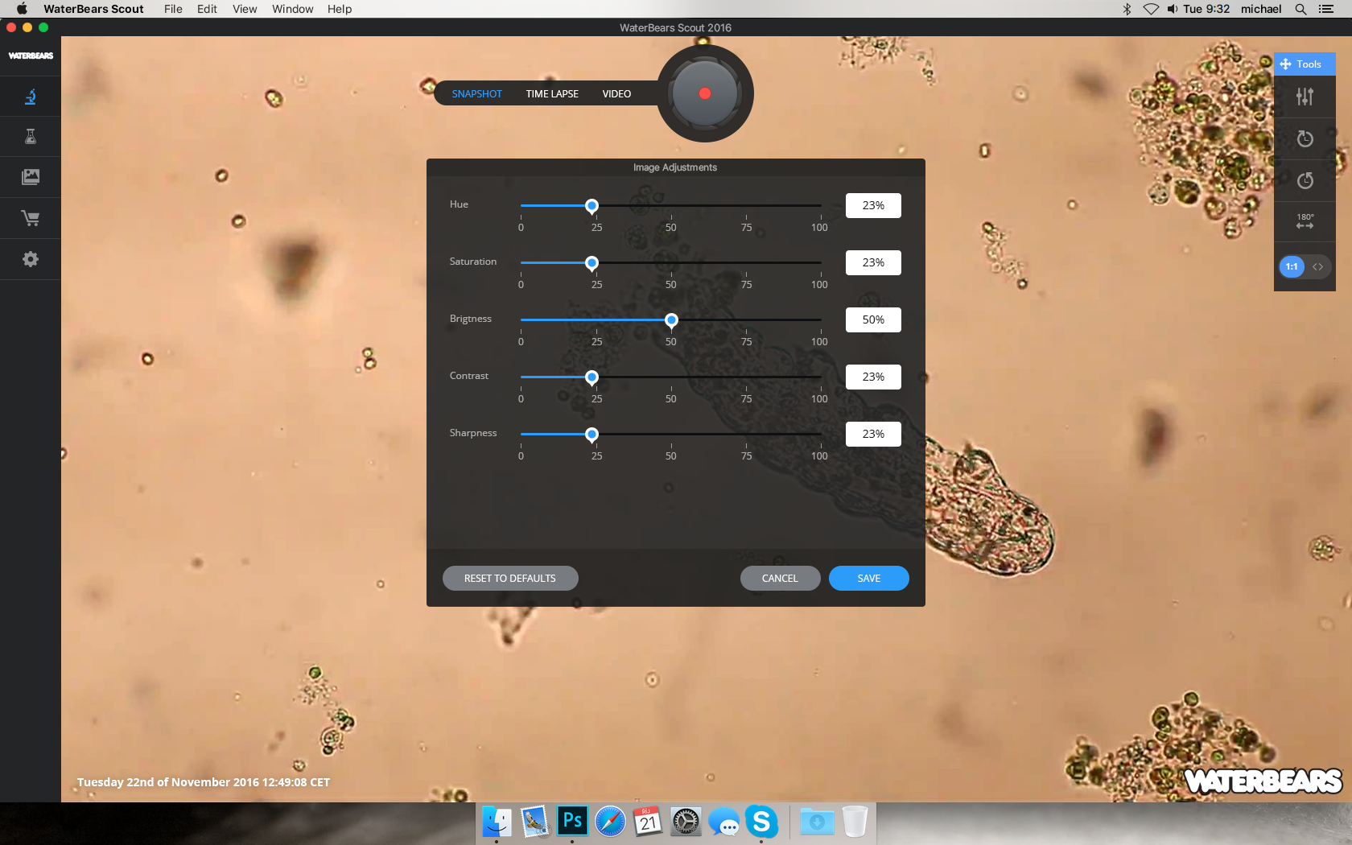Adjust the Hue slider handle

591,206
